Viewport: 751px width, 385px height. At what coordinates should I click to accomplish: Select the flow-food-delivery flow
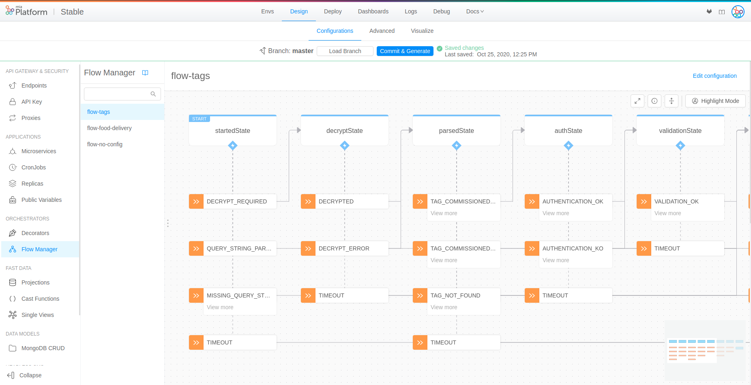[109, 128]
